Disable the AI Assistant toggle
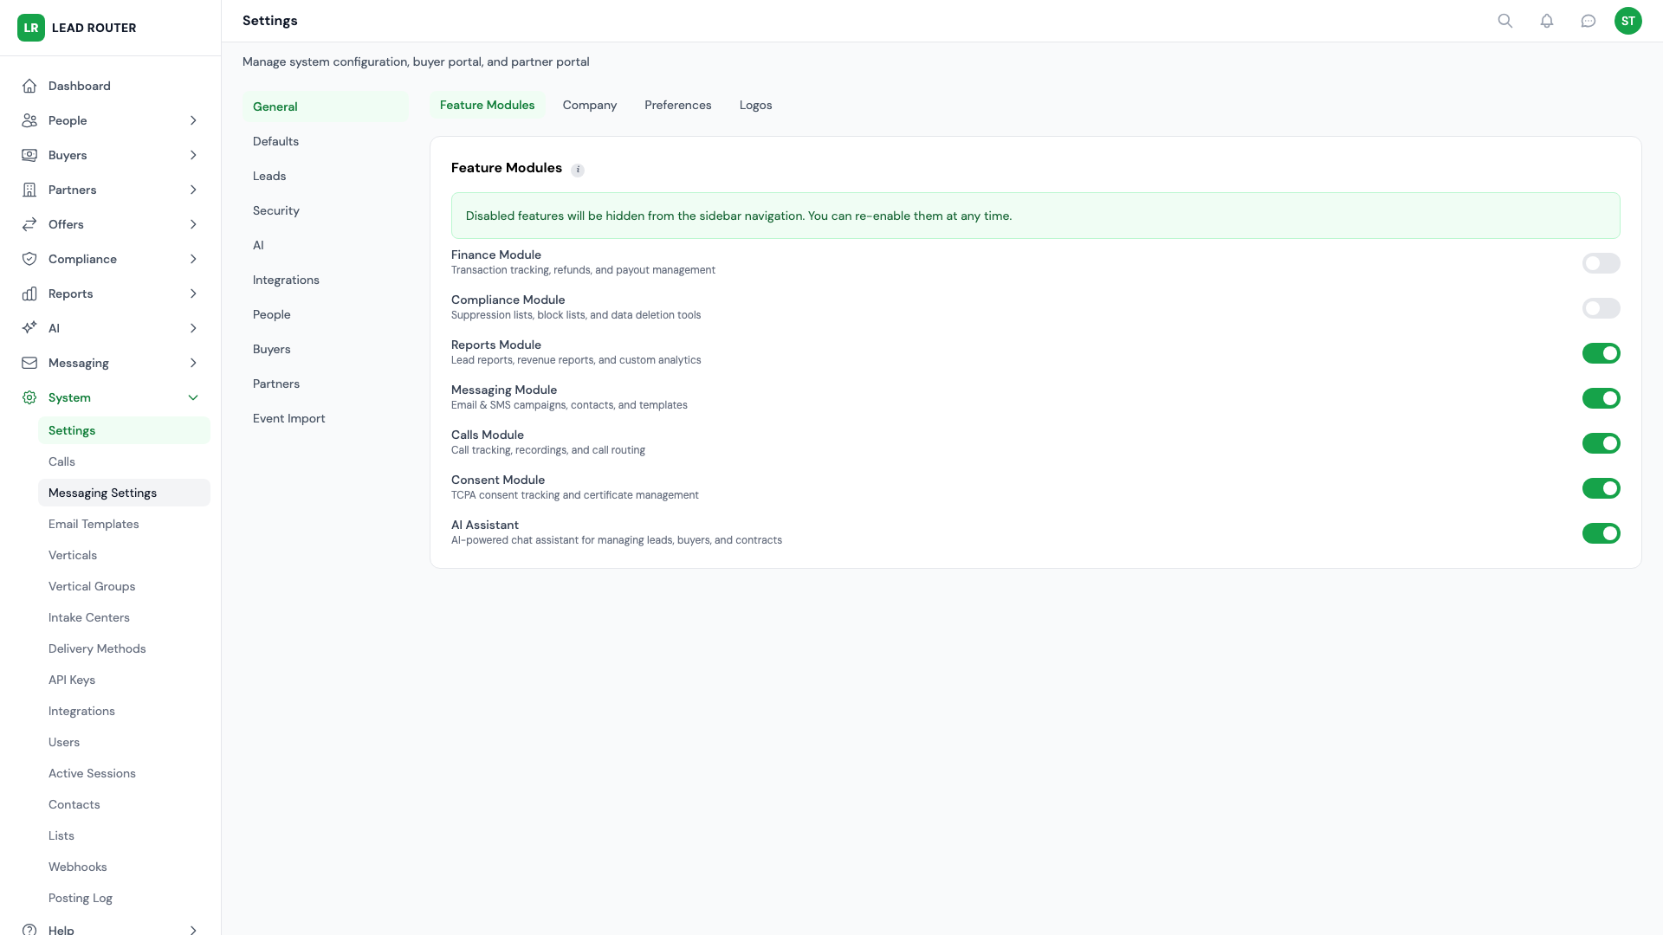 (x=1601, y=533)
